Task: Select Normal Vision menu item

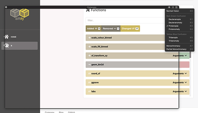Action: 179,11
